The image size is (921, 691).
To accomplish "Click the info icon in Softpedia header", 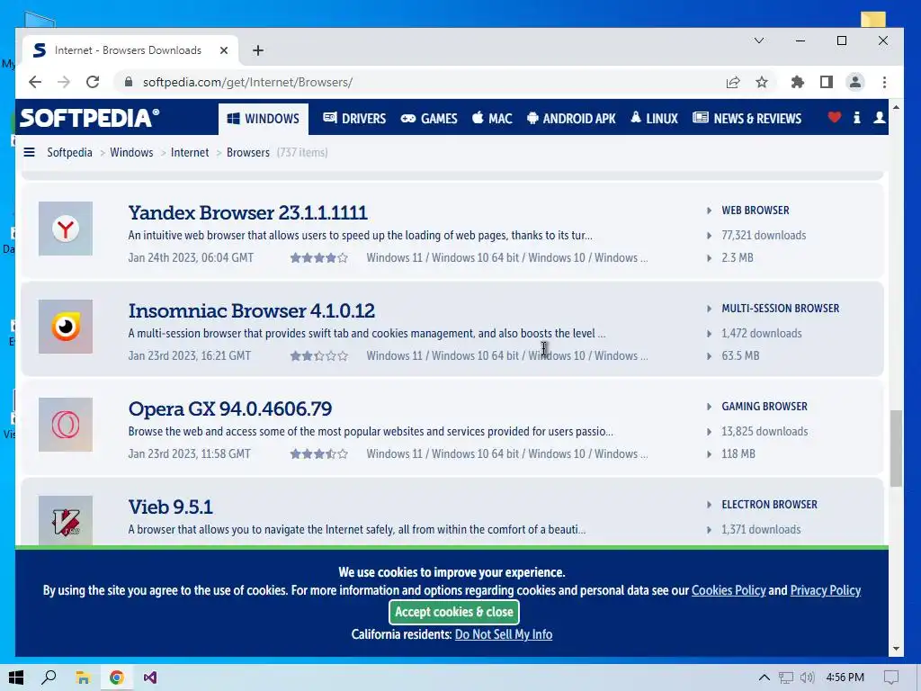I will point(857,118).
